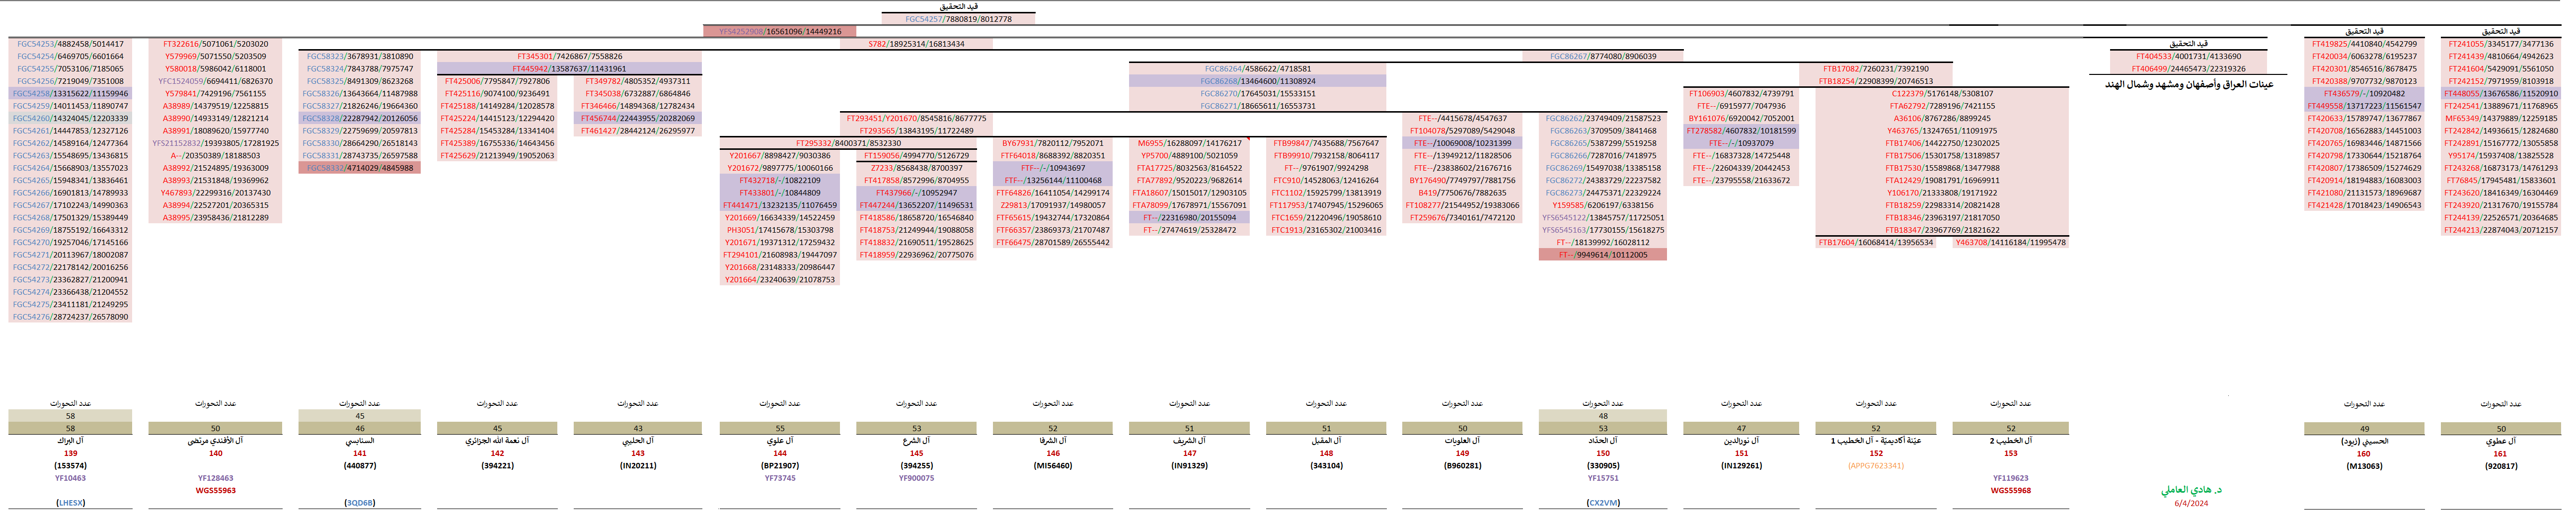2576x515 pixels.
Task: Select the orange APPG7623341 label
Action: click(x=1875, y=466)
